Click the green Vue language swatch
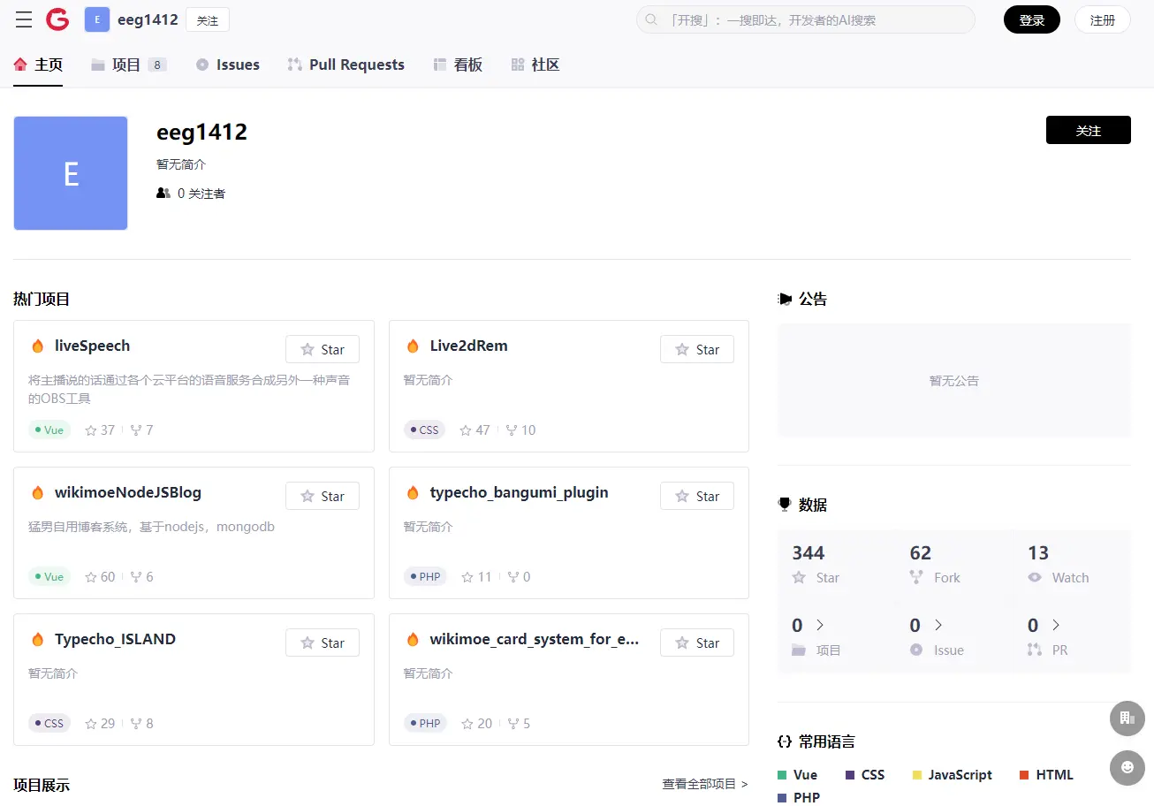The width and height of the screenshot is (1154, 806). [782, 775]
